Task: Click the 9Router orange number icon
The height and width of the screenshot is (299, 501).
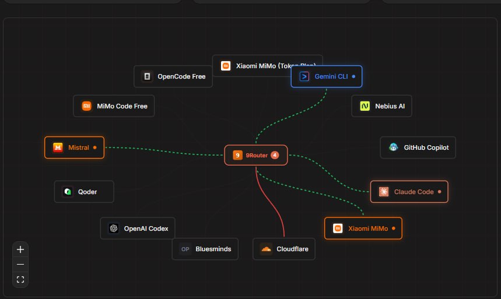Action: tap(237, 155)
